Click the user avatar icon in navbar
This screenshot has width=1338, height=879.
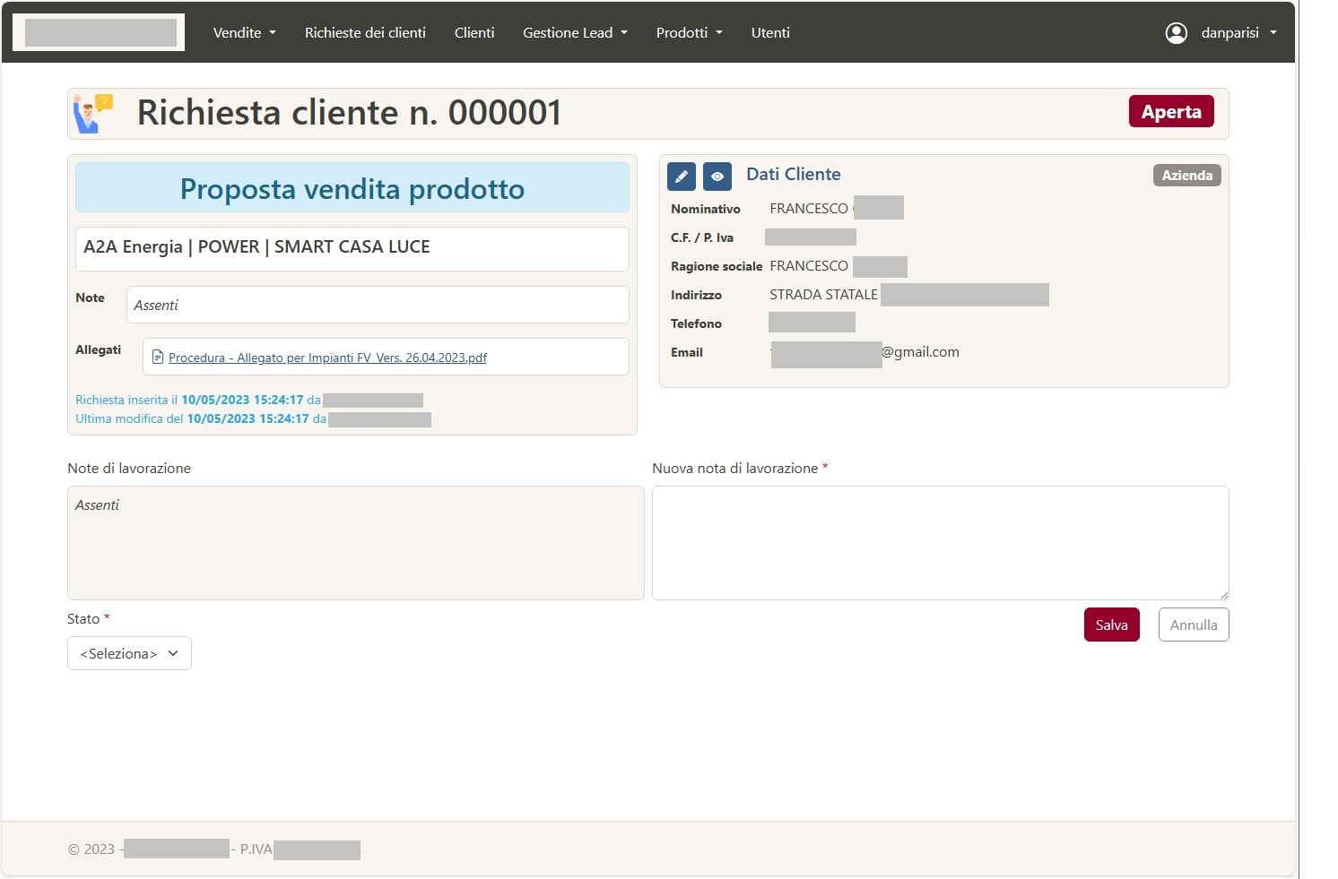1176,33
